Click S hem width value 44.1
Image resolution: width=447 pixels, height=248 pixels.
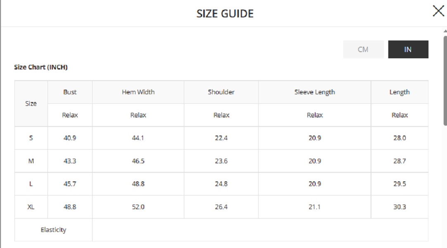point(138,138)
